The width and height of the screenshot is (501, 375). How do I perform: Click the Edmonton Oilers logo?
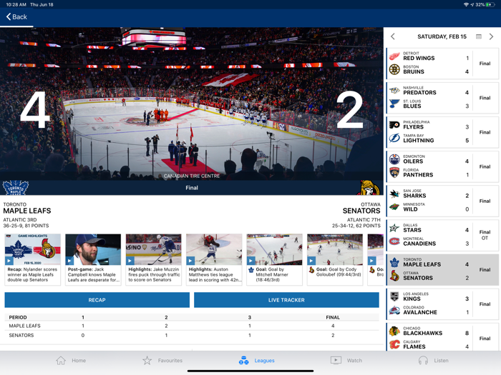click(x=394, y=159)
